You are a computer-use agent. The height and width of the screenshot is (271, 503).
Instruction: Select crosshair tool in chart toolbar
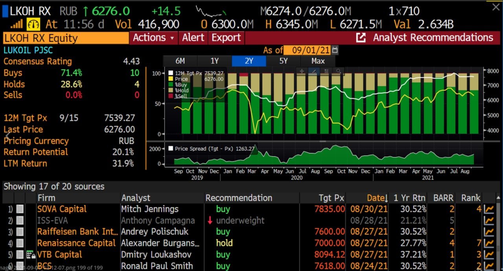(302, 71)
